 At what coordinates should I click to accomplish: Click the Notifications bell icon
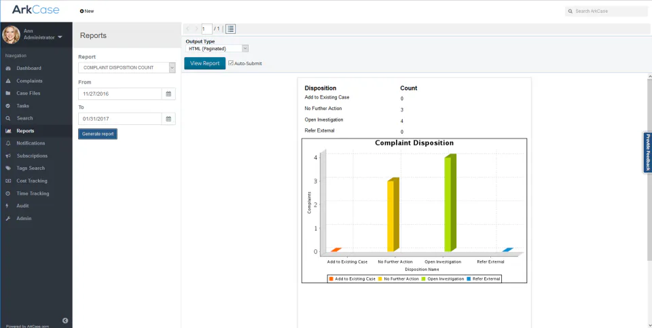8,143
